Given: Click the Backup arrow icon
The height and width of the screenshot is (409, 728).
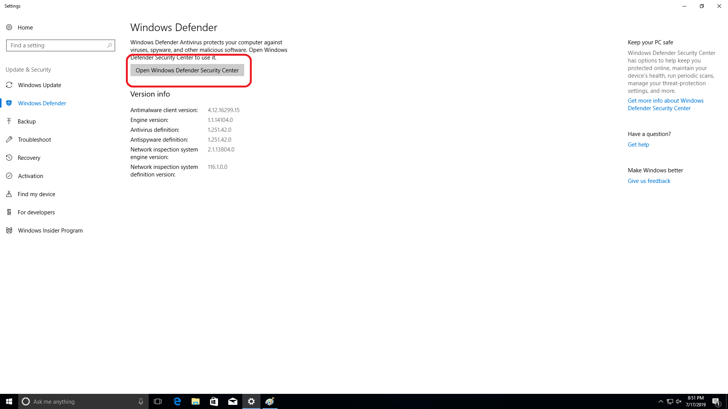Looking at the screenshot, I should click(9, 121).
